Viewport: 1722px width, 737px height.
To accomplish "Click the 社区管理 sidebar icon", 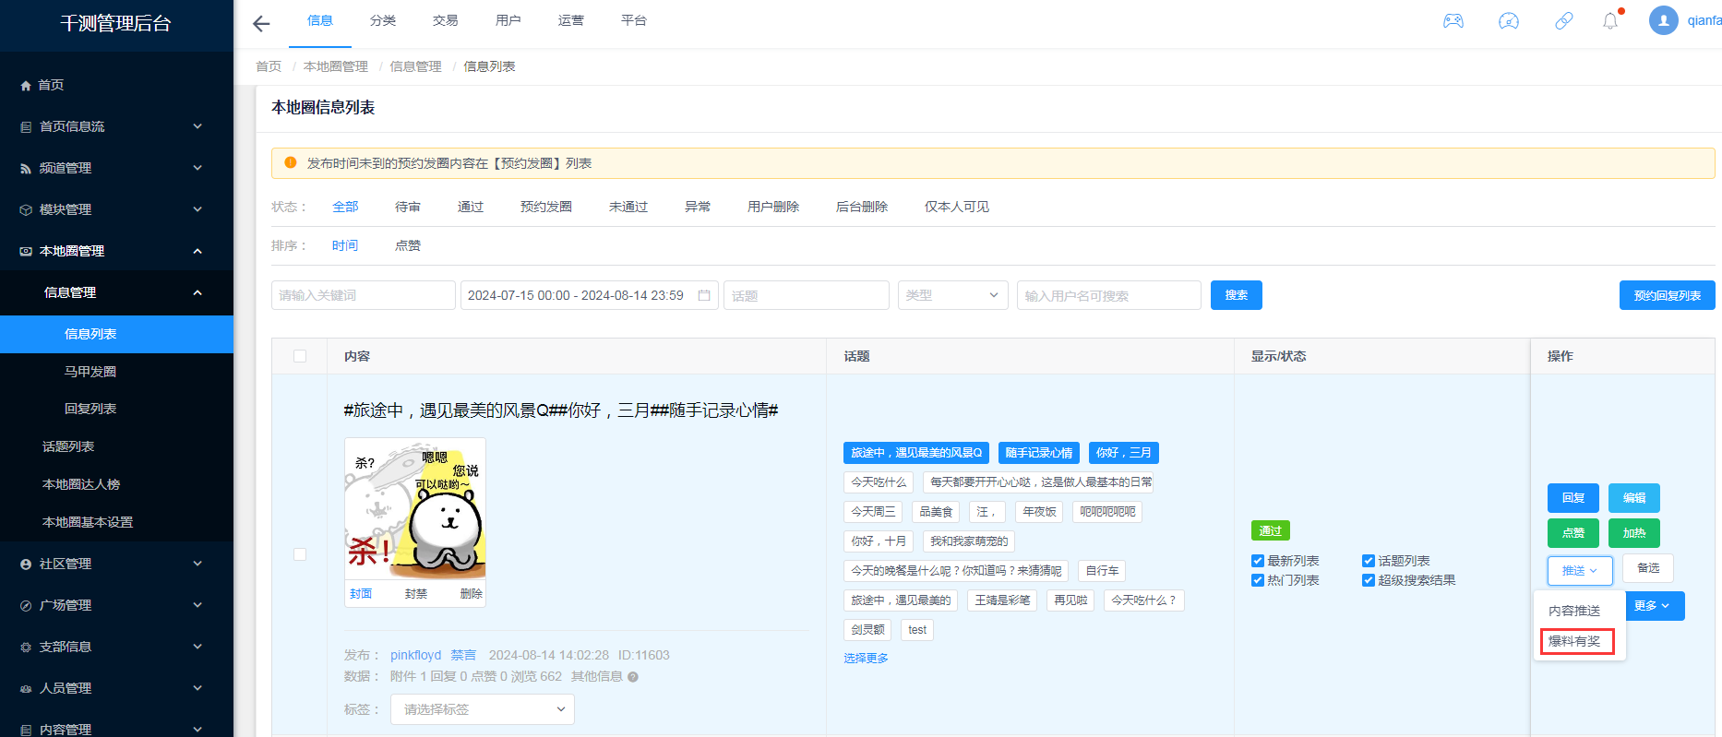I will 26,564.
